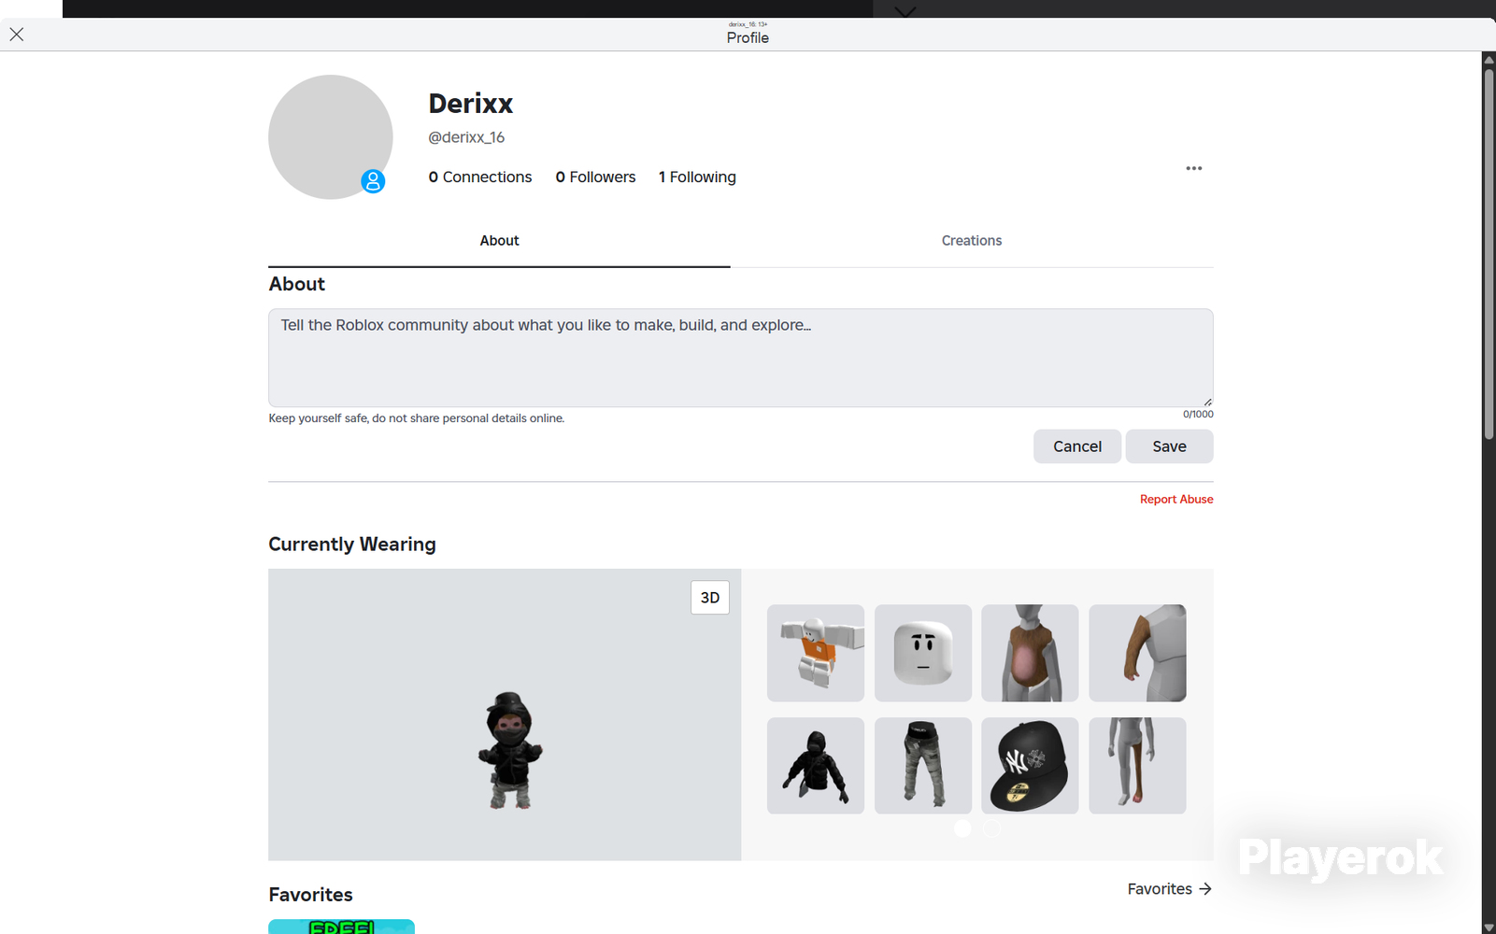The image size is (1496, 934).
Task: Save the About description
Action: tap(1169, 446)
